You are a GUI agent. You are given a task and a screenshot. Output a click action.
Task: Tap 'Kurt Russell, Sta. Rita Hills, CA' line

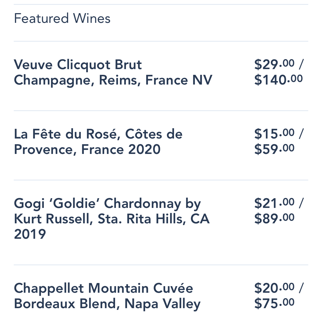112,219
